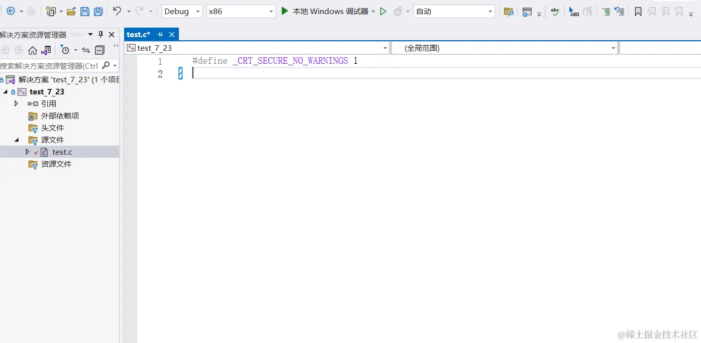The width and height of the screenshot is (701, 343).
Task: Click the search magnifier in Solution Explorer
Action: click(x=106, y=65)
